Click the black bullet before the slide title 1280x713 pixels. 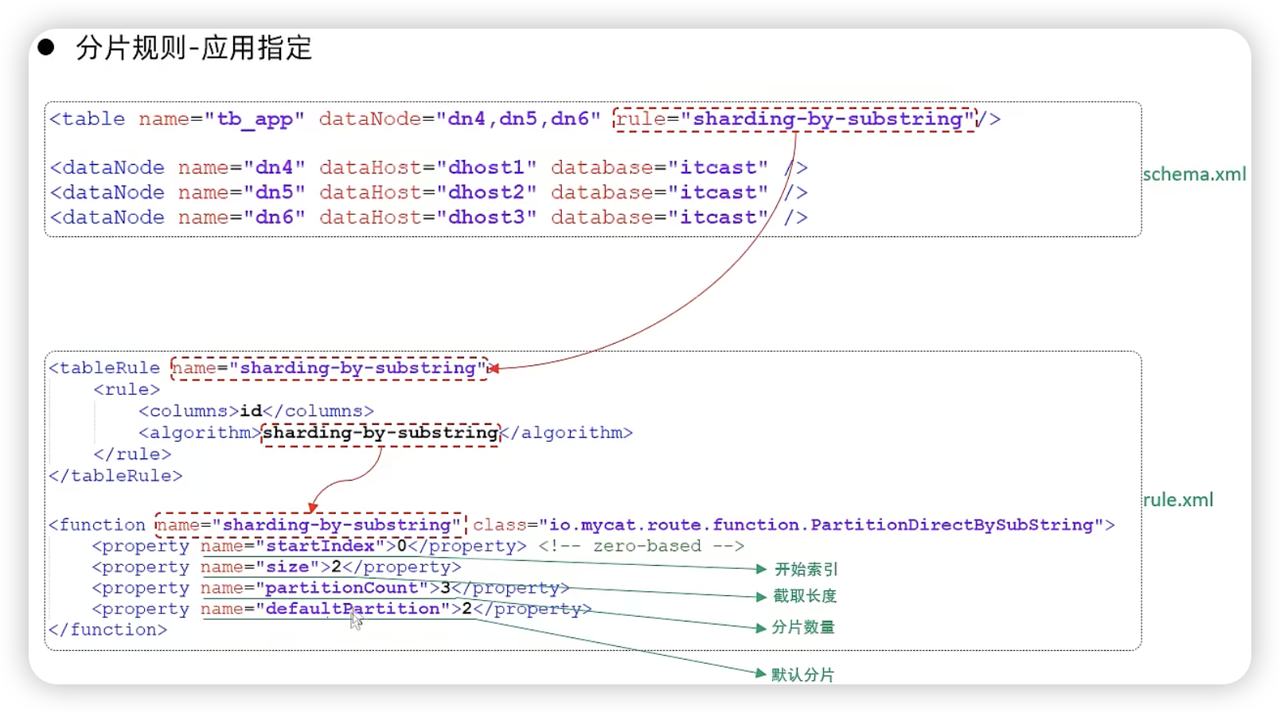[x=46, y=48]
